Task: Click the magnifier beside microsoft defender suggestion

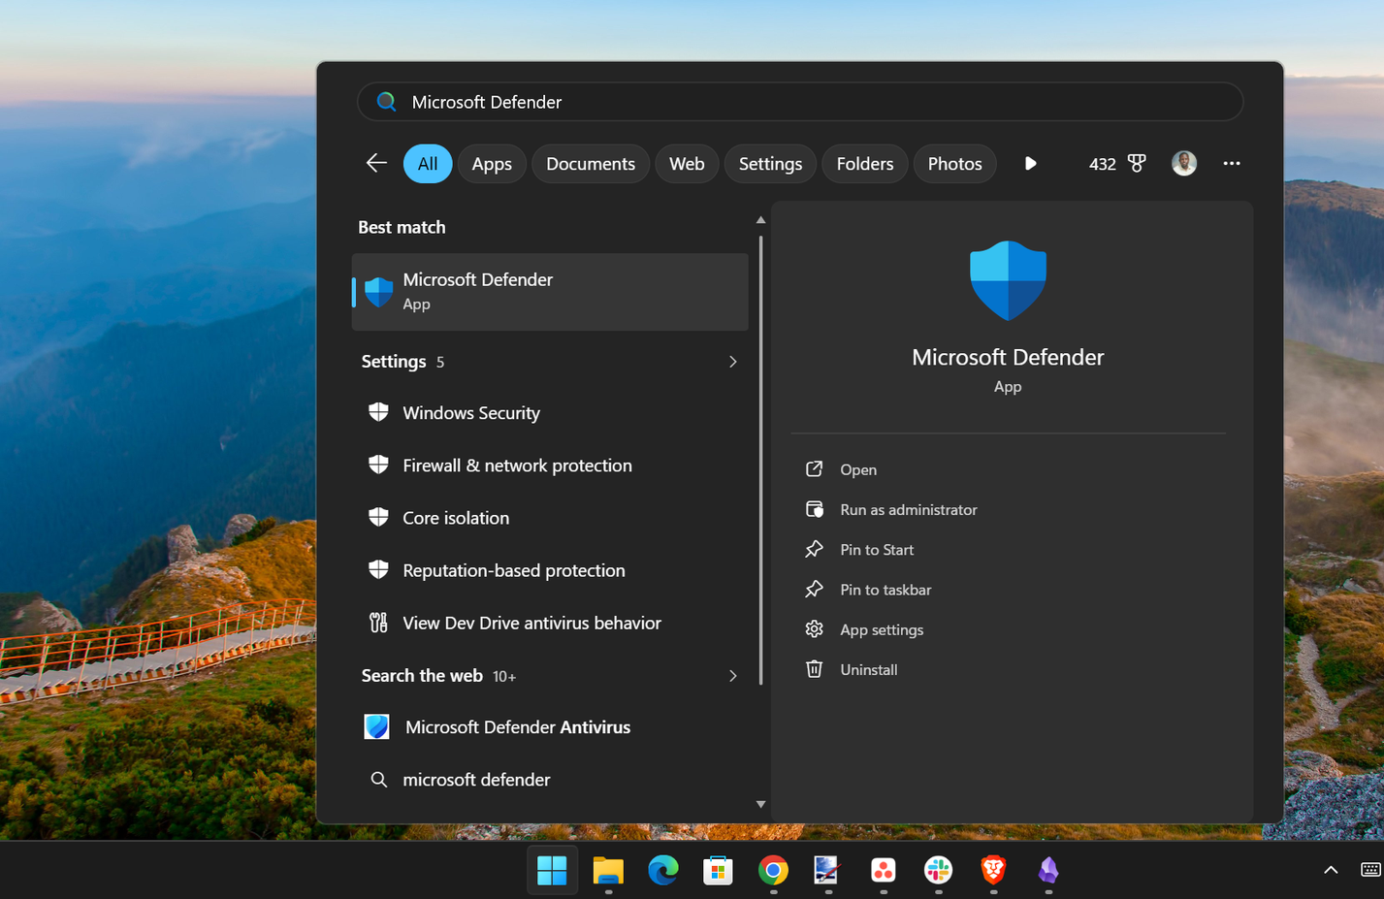Action: pyautogui.click(x=379, y=780)
